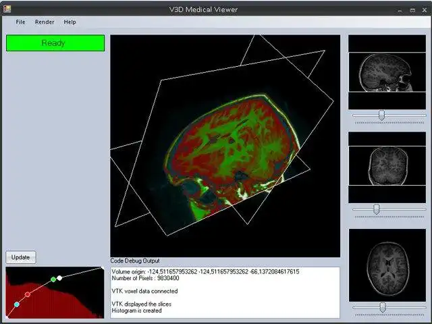Click the coronal slice slider handle
432x324 pixels.
377,209
